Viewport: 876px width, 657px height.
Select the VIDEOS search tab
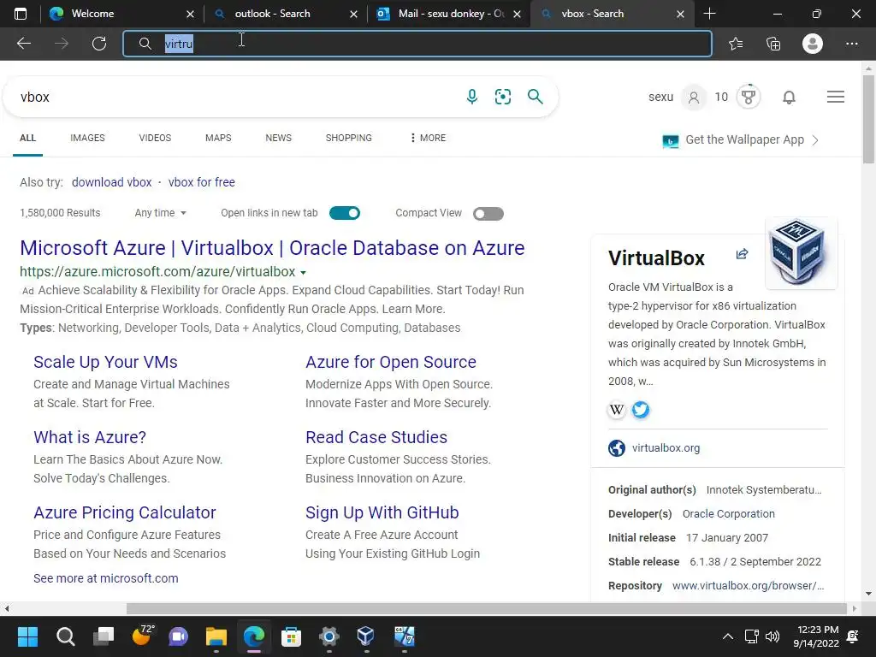coord(156,138)
